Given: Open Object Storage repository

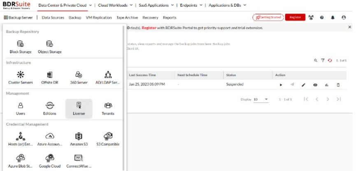Looking at the screenshot, I should [49, 47].
